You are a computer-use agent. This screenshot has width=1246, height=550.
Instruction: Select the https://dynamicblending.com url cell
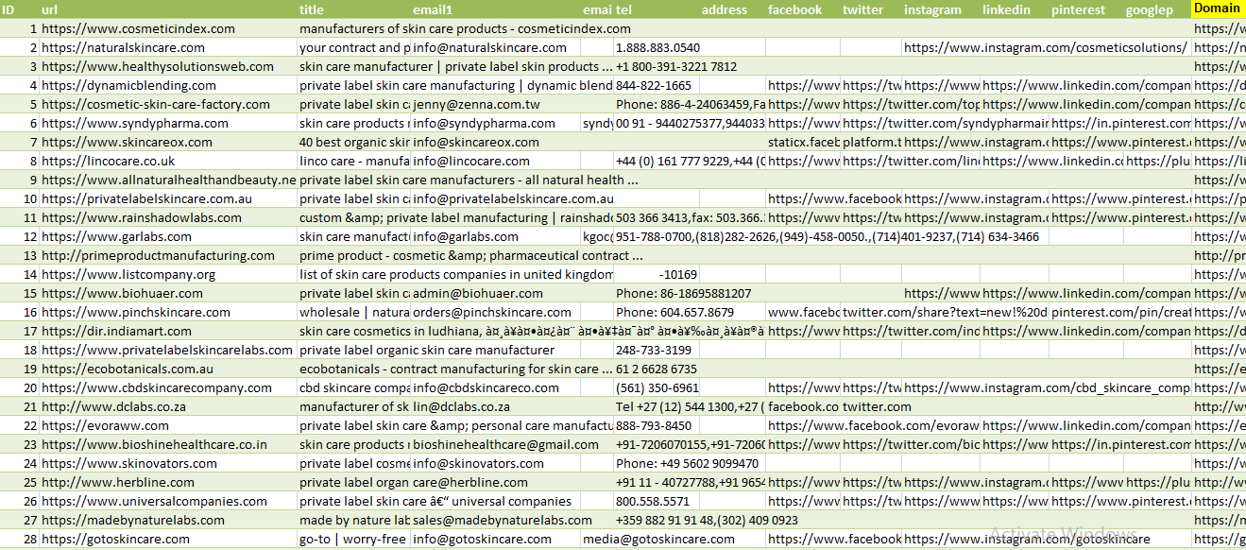(x=168, y=85)
